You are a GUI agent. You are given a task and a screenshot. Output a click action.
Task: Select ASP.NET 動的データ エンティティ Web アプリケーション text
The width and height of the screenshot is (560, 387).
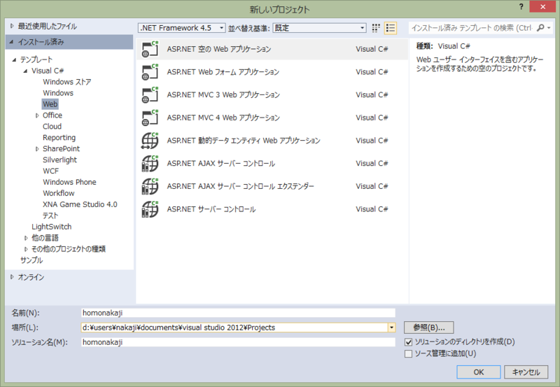(x=244, y=141)
